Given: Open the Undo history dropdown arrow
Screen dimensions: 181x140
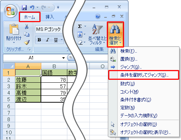Looking at the screenshot, I should pos(38,8).
